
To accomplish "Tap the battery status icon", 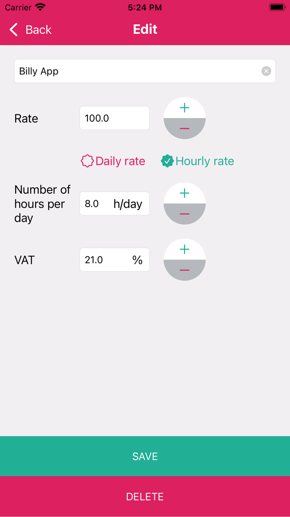I will tap(277, 7).
